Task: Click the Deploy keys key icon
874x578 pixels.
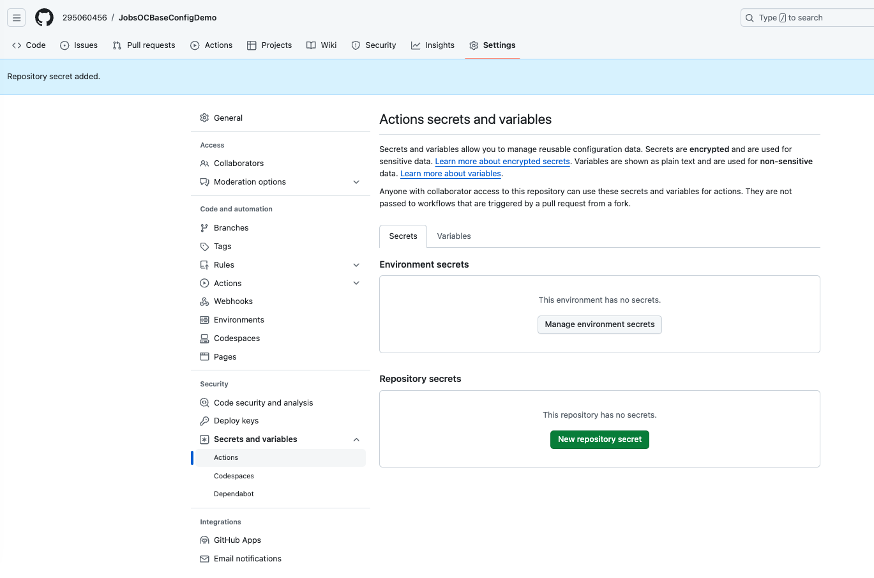Action: tap(204, 421)
